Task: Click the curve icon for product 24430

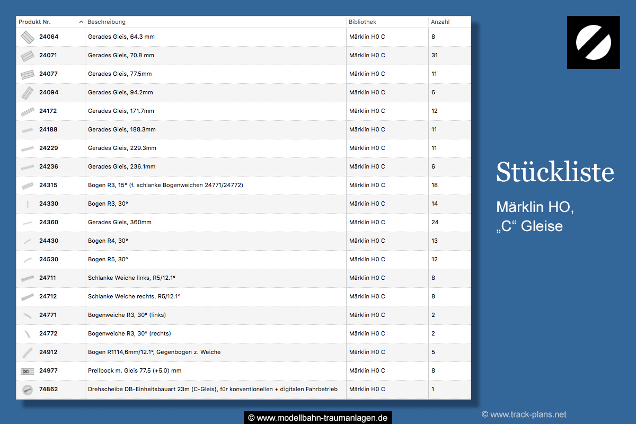Action: 27,241
